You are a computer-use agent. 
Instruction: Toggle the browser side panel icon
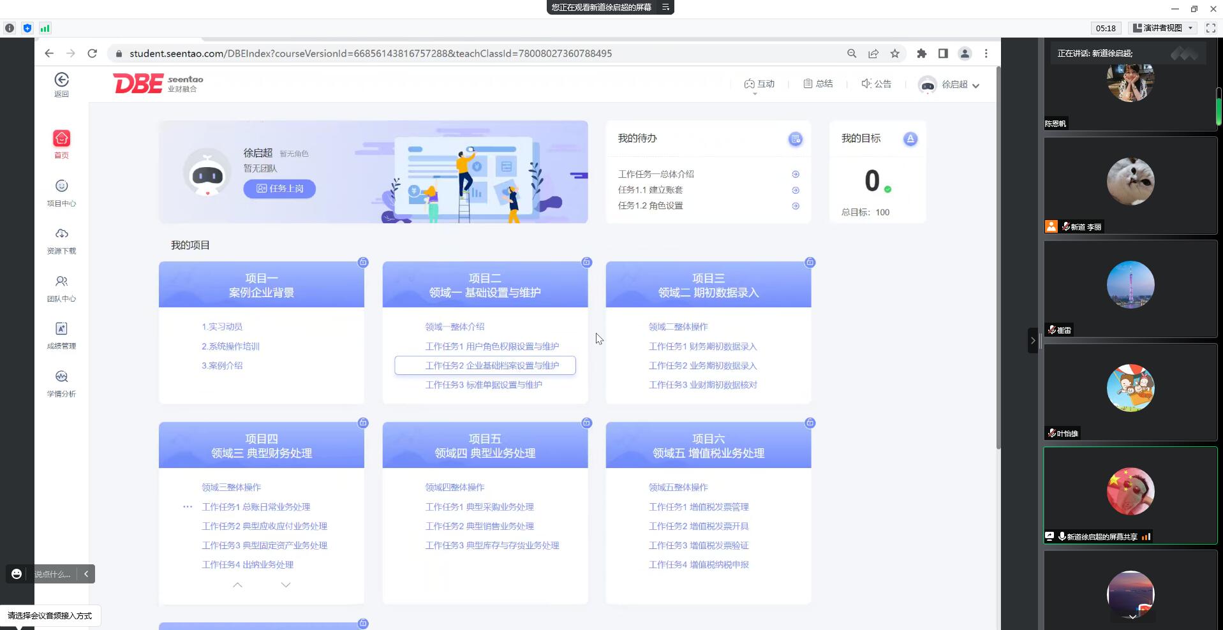[x=943, y=54]
